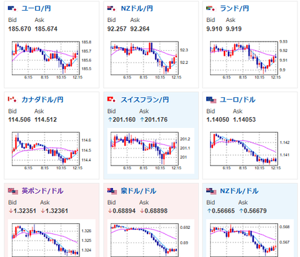Open the ユーロ/ドル pair link
300x257 pixels.
click(237, 100)
